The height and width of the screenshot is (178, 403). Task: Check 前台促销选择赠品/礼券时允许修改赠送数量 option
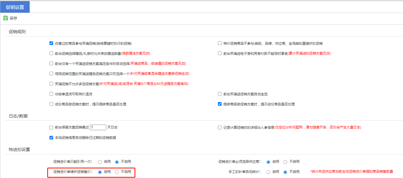pyautogui.click(x=51, y=53)
